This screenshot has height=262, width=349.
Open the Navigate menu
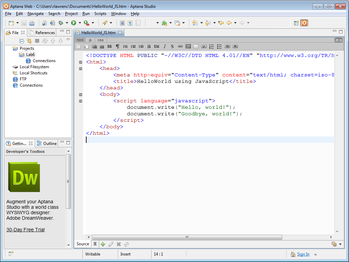(35, 14)
